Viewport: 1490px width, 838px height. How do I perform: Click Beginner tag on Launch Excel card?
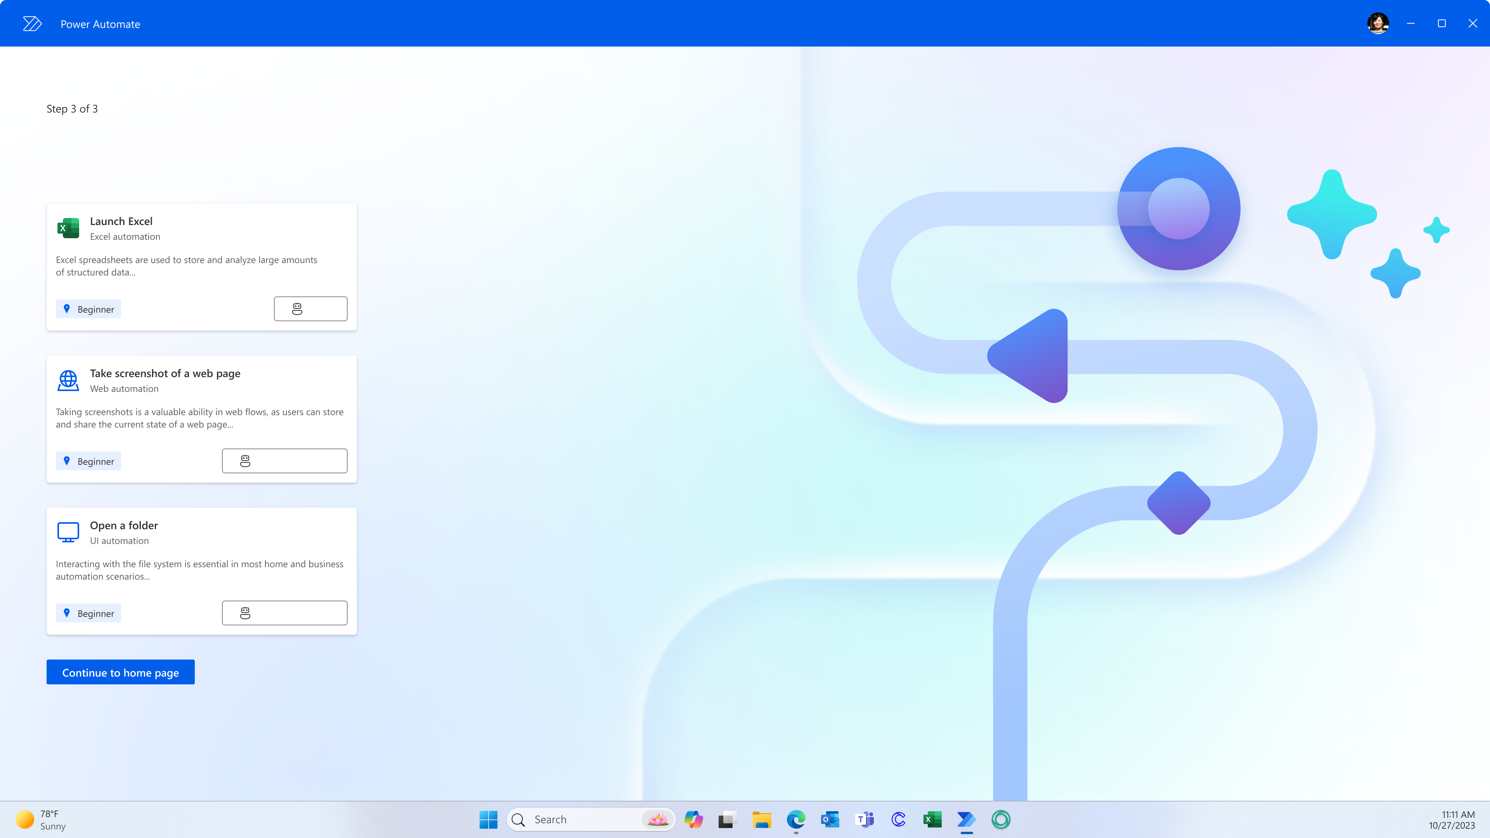coord(88,310)
